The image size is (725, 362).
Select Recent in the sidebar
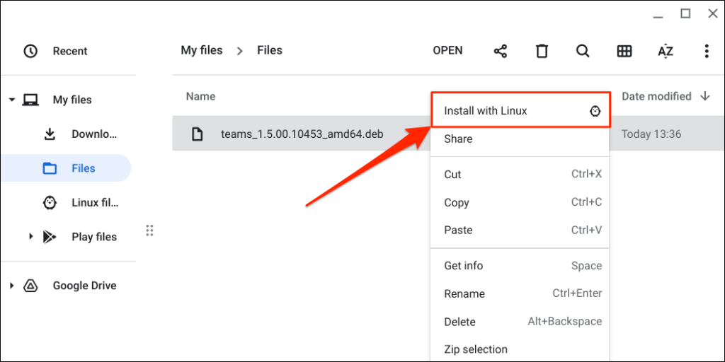(x=69, y=51)
